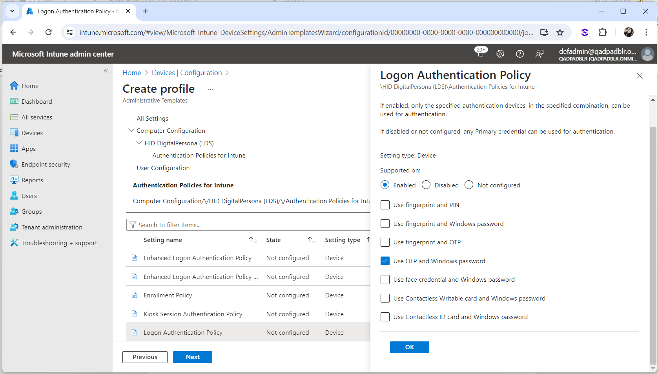The image size is (658, 374).
Task: Open a new browser tab
Action: [146, 11]
